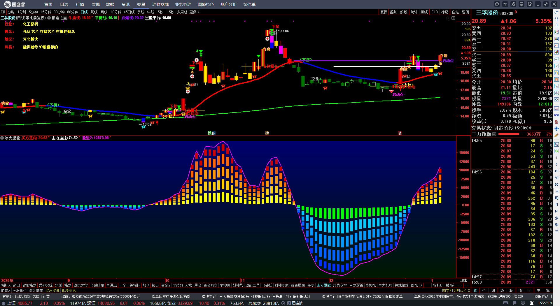560x306 pixels.
Task: Open the skin (shirt) theme icon
Action: (x=530, y=4)
